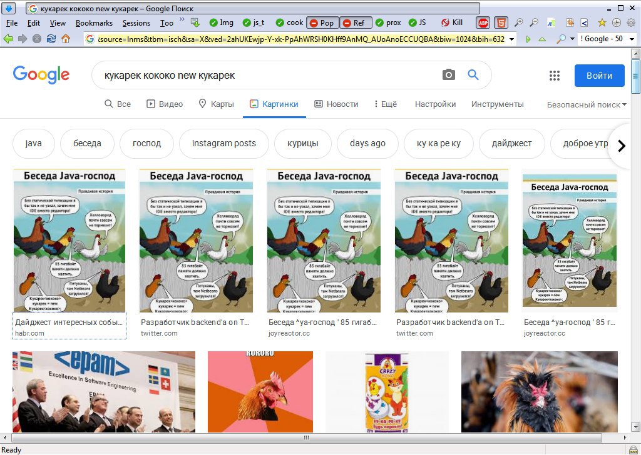
Task: Zoom in with the magnifier plus icon
Action: coord(518,23)
